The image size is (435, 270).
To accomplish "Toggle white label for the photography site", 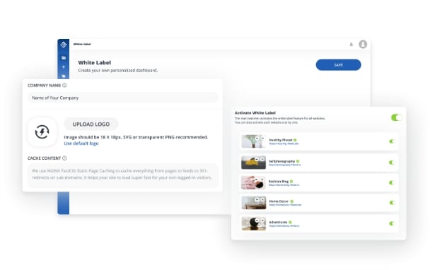I will click(x=392, y=163).
